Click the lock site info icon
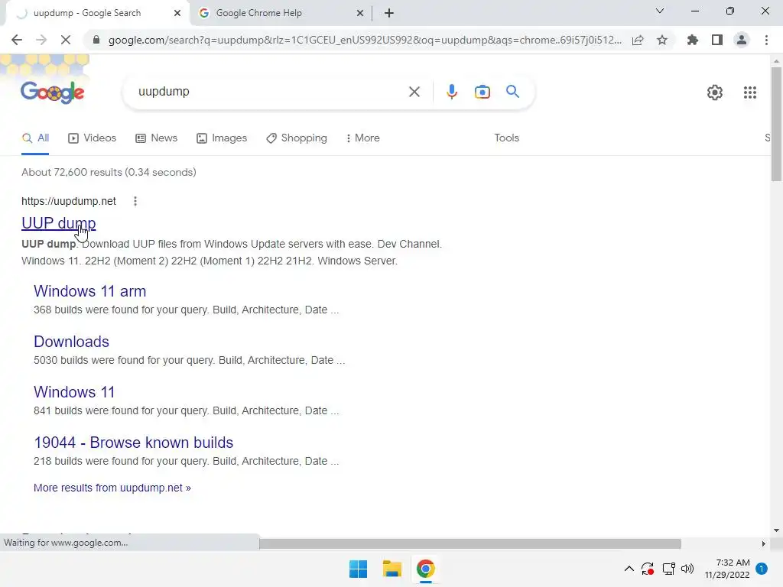This screenshot has height=587, width=783. pyautogui.click(x=96, y=40)
